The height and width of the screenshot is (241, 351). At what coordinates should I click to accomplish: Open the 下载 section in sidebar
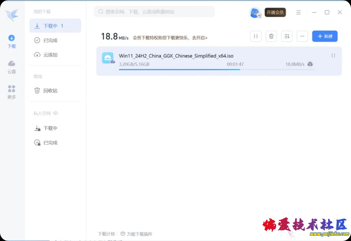12,41
